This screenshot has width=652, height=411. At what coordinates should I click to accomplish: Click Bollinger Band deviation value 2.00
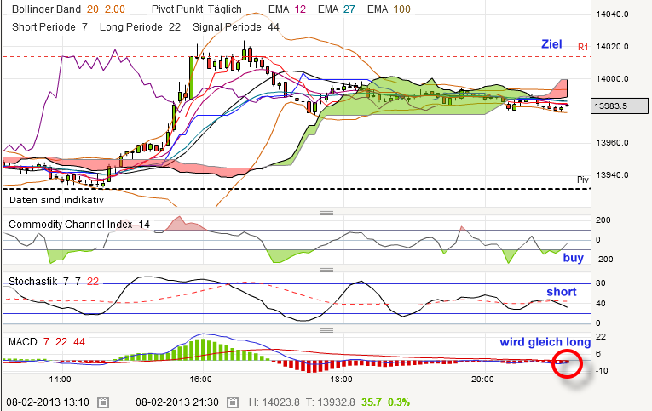coord(115,9)
